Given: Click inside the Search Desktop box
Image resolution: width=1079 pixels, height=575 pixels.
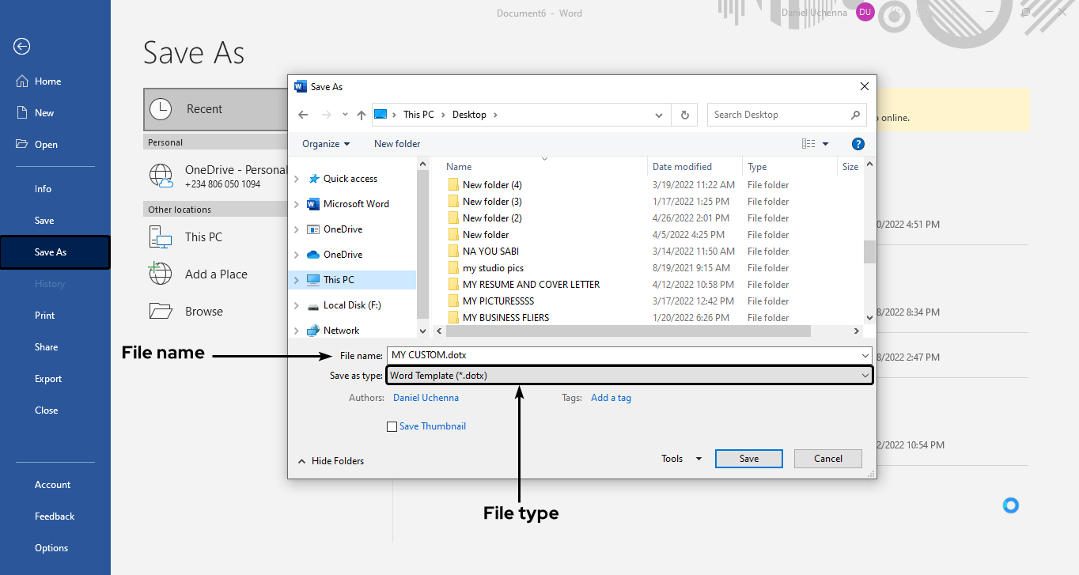Looking at the screenshot, I should coord(779,115).
